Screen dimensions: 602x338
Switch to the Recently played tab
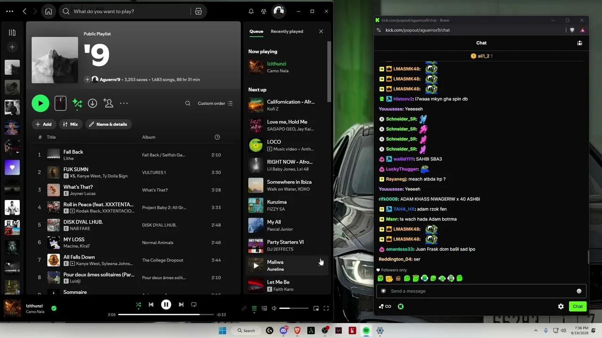(x=287, y=31)
